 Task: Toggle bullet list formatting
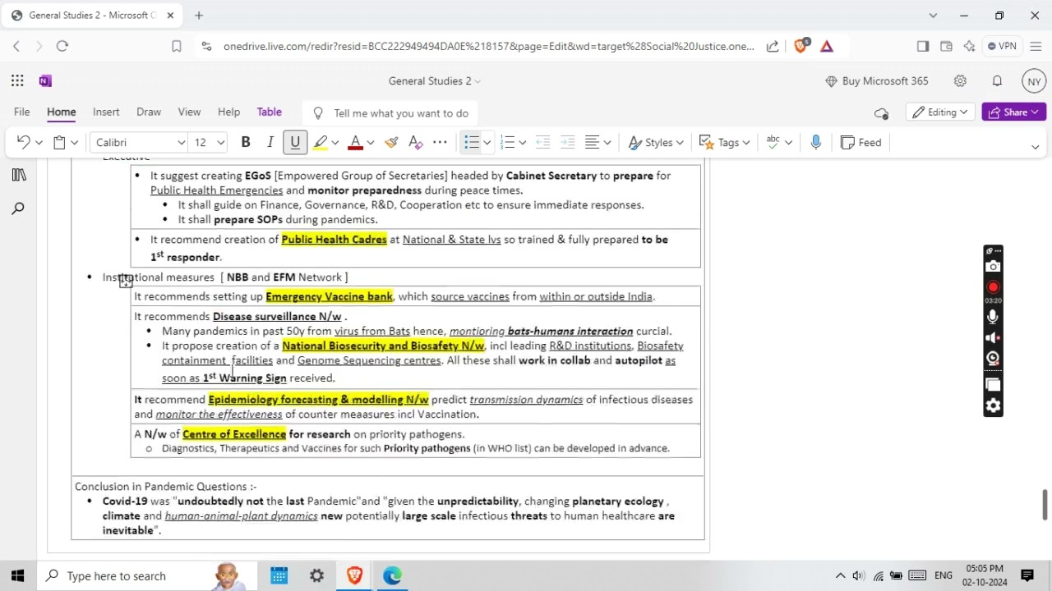[471, 142]
